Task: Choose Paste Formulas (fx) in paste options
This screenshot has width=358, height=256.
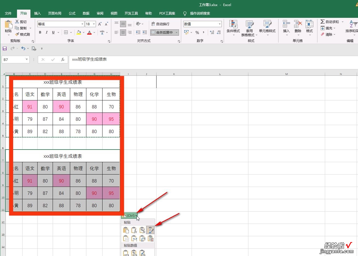Action: (x=134, y=230)
